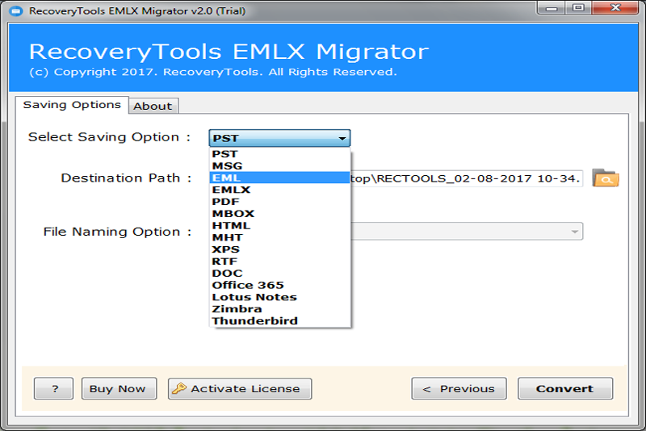Screen dimensions: 646x431
Task: Select DOC as saving option
Action: click(279, 274)
